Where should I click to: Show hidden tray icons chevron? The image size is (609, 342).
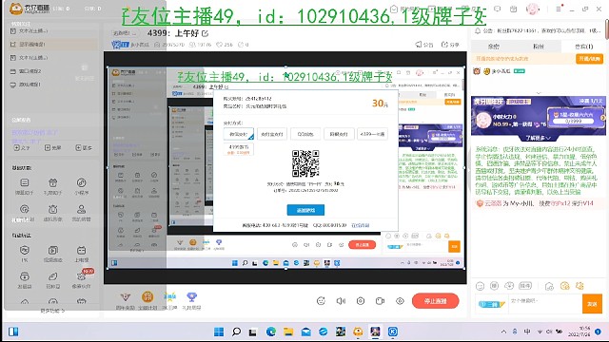point(503,332)
